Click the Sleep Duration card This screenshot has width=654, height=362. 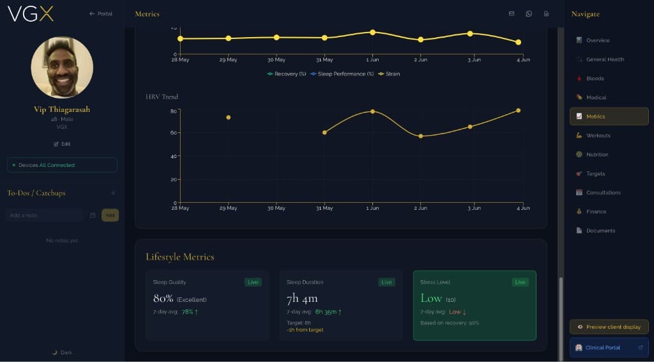[x=341, y=306]
